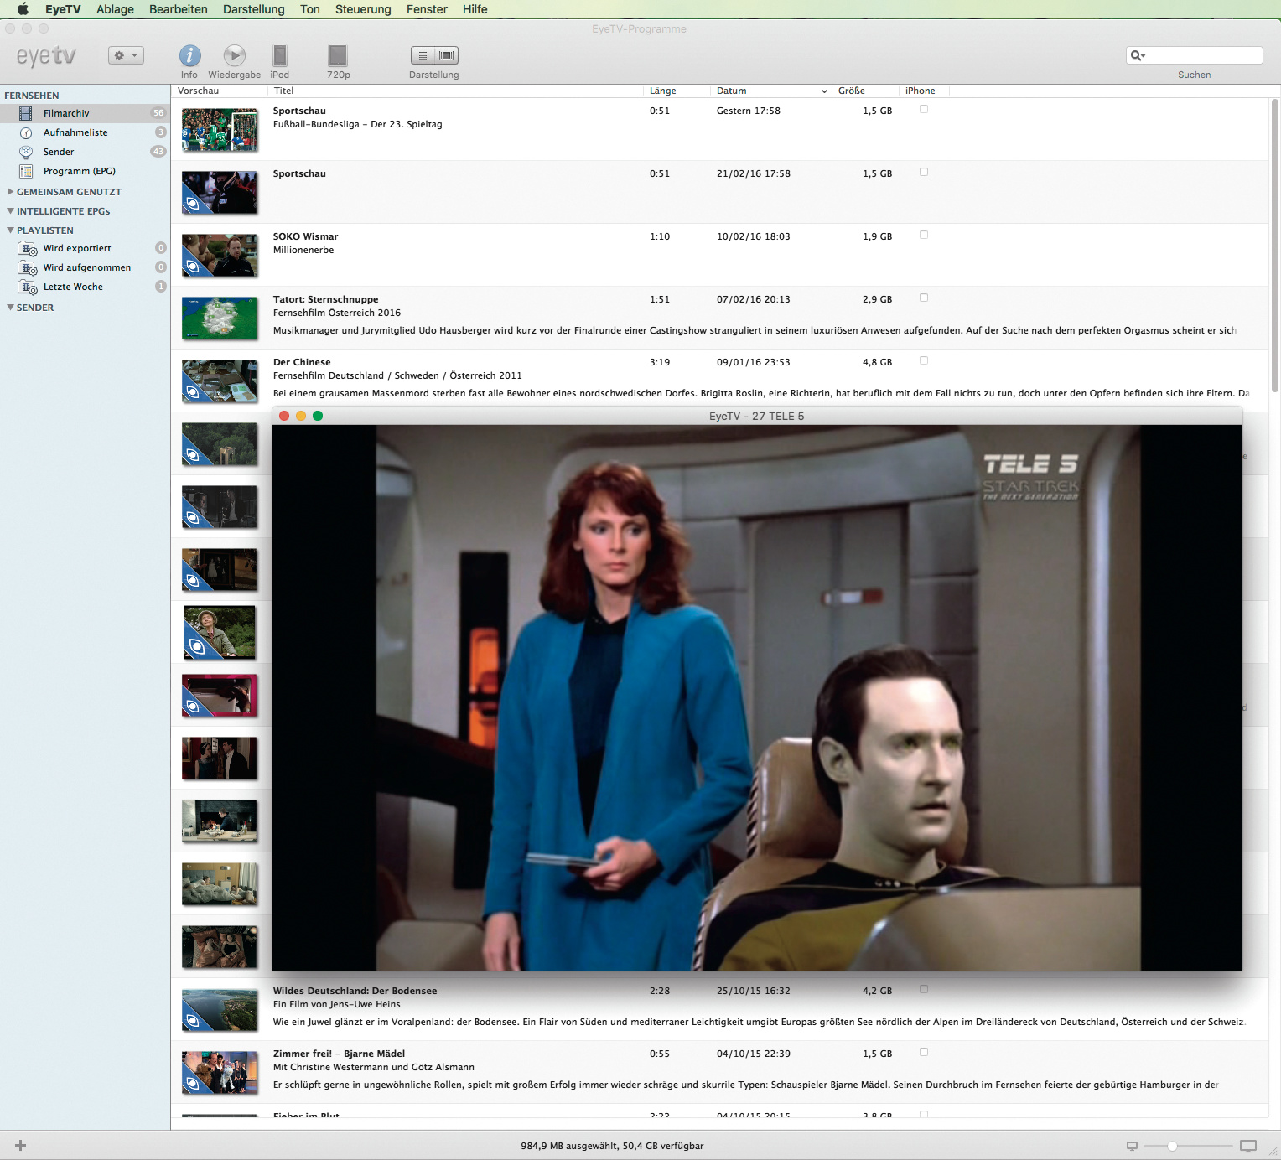Click the Info toolbar icon
The width and height of the screenshot is (1281, 1160).
(x=189, y=56)
